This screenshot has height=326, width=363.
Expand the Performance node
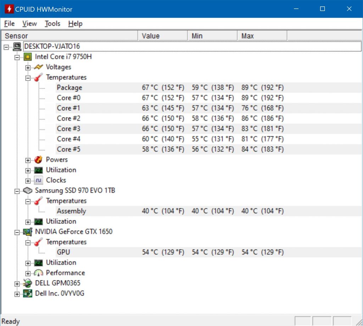28,274
